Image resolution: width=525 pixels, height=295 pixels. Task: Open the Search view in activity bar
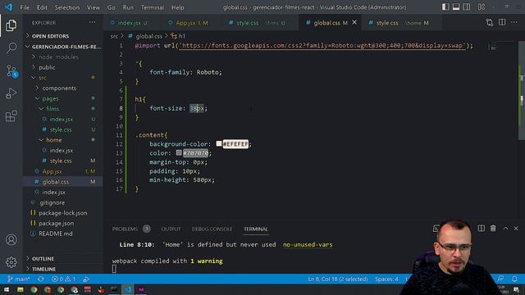11,48
